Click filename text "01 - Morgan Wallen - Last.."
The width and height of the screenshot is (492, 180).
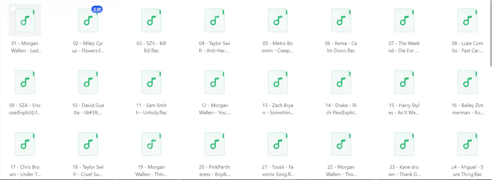[x=26, y=47]
